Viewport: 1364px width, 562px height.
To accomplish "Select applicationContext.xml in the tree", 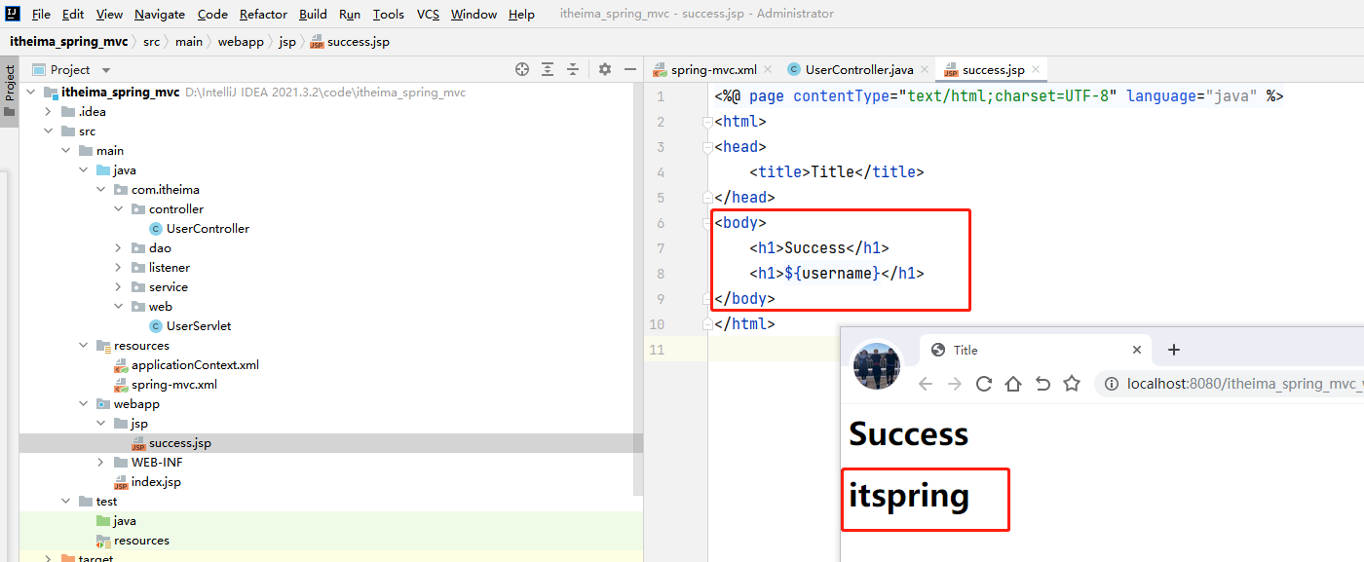I will point(195,365).
